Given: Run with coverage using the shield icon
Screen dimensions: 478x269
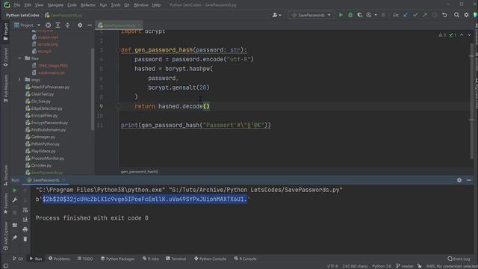Looking at the screenshot, I should [x=360, y=15].
